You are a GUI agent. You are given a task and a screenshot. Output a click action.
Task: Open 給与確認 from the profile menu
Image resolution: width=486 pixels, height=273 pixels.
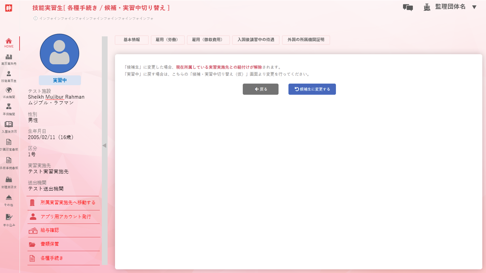pyautogui.click(x=50, y=231)
